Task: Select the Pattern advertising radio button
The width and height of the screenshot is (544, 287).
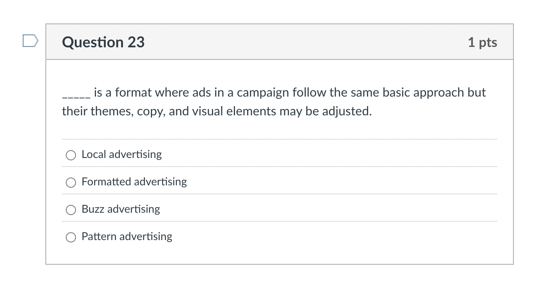Action: pyautogui.click(x=70, y=237)
